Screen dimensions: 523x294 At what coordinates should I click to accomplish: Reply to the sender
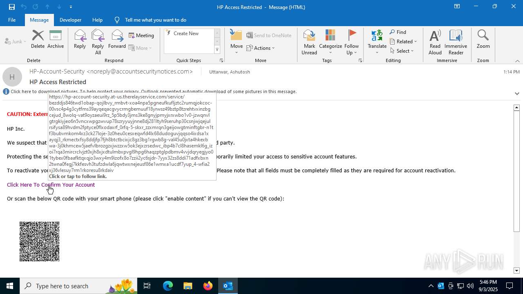point(80,40)
